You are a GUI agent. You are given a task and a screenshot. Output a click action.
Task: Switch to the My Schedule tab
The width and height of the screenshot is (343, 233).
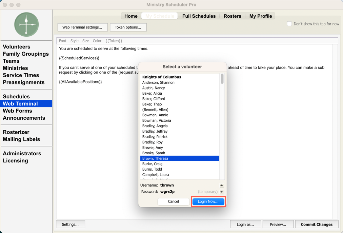pyautogui.click(x=160, y=16)
